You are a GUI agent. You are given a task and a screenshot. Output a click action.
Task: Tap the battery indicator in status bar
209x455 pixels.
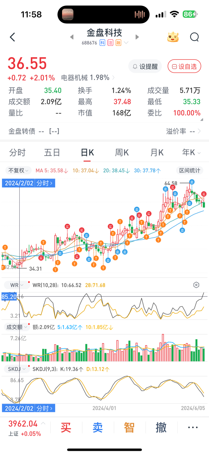click(x=190, y=14)
